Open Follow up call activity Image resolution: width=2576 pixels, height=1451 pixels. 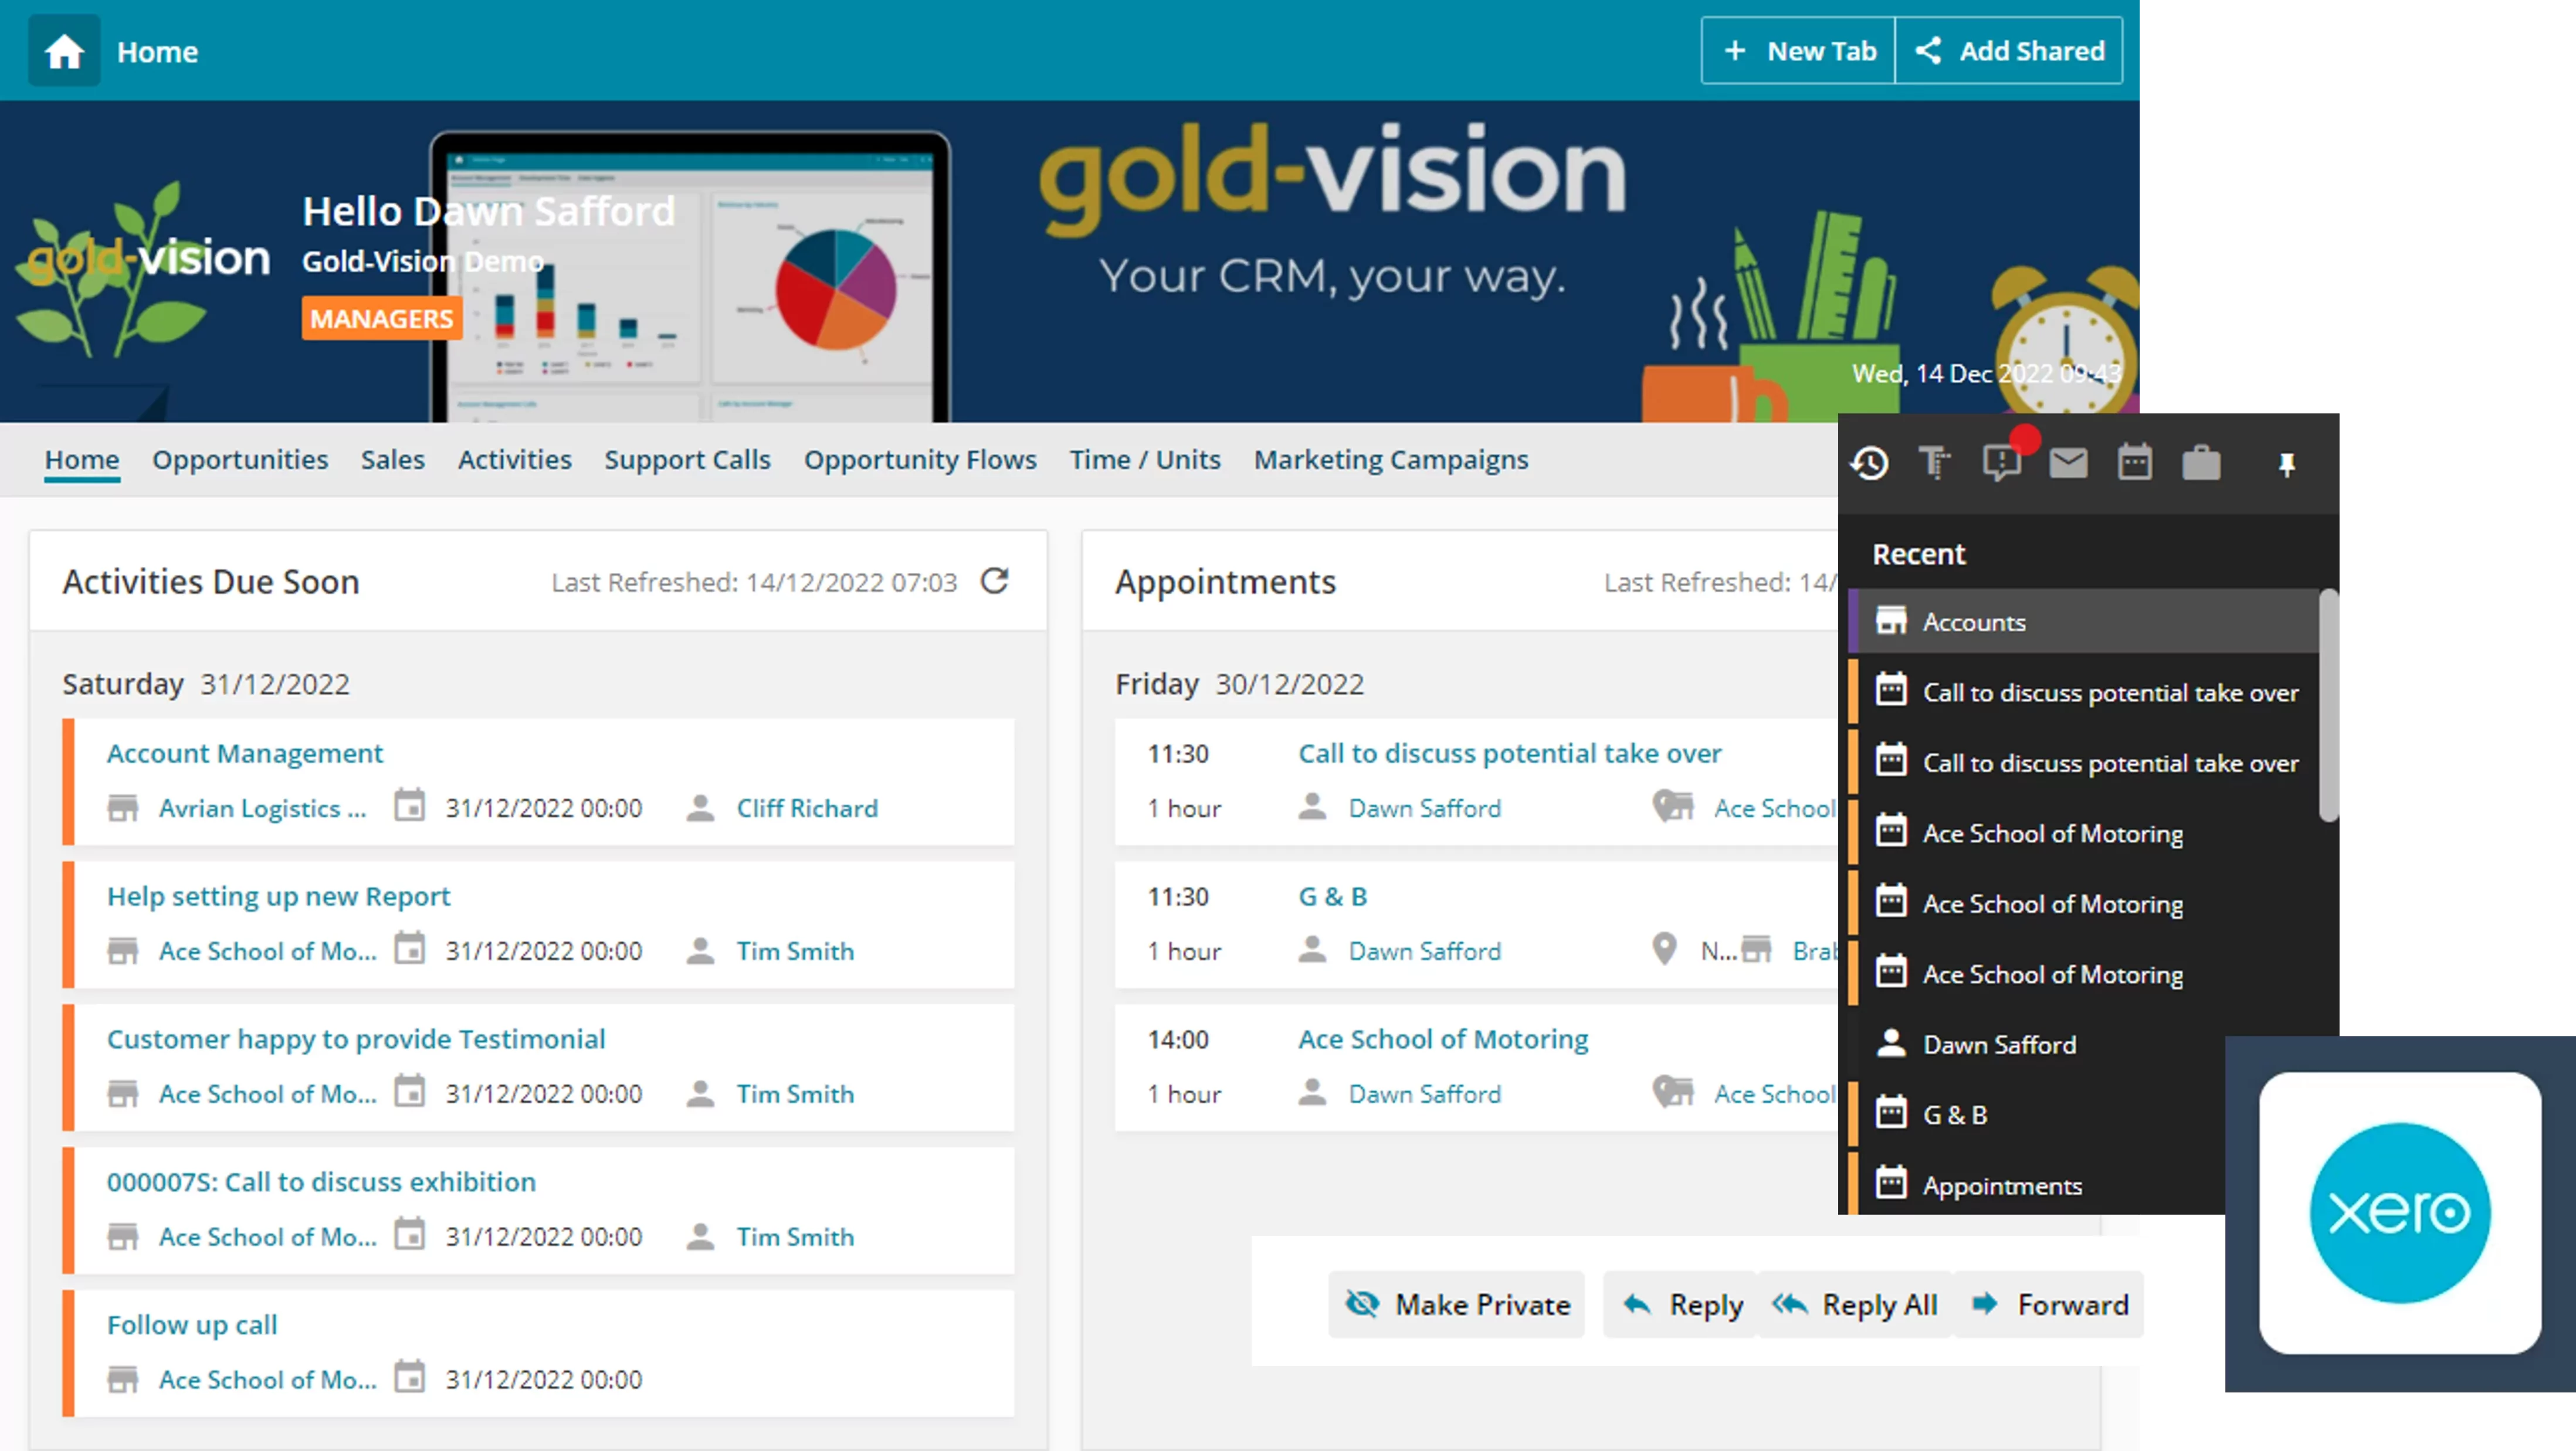click(192, 1325)
